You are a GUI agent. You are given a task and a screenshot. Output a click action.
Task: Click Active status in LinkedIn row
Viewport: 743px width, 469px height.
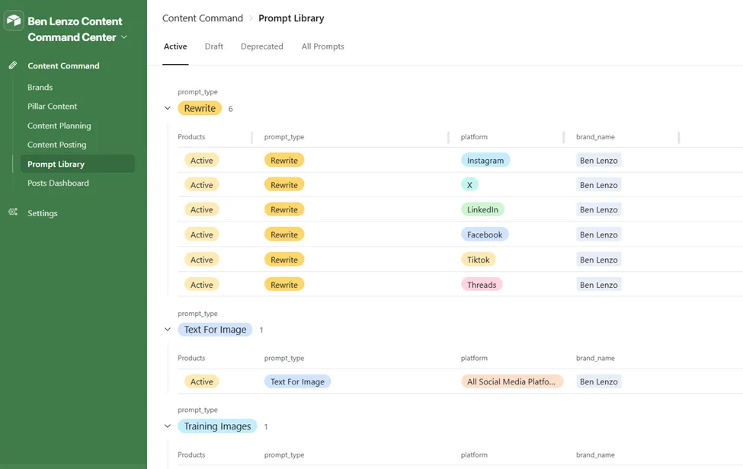(x=201, y=209)
